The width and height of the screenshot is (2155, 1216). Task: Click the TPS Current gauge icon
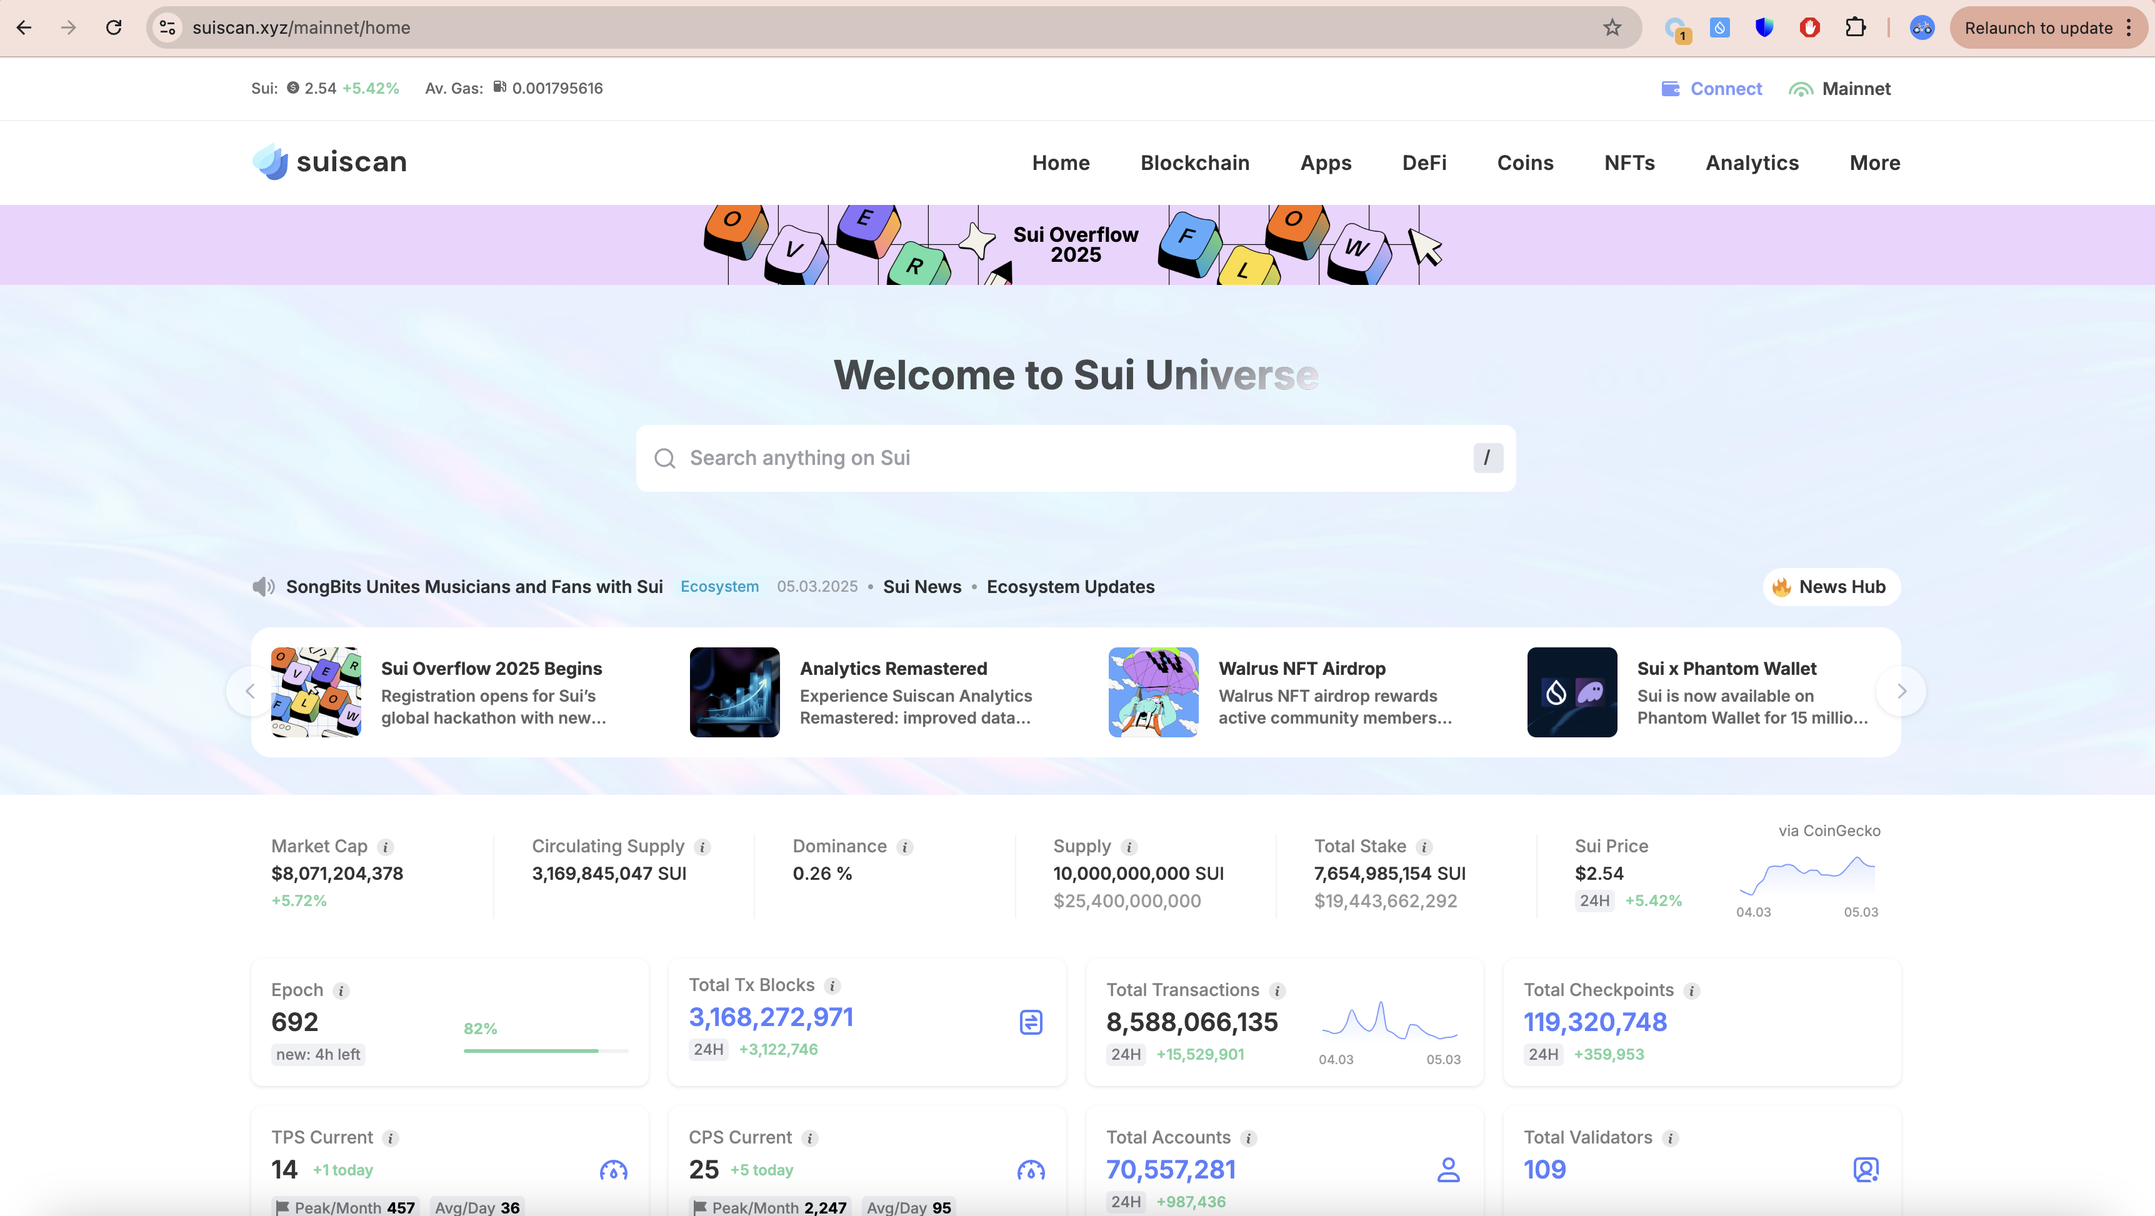(x=613, y=1170)
